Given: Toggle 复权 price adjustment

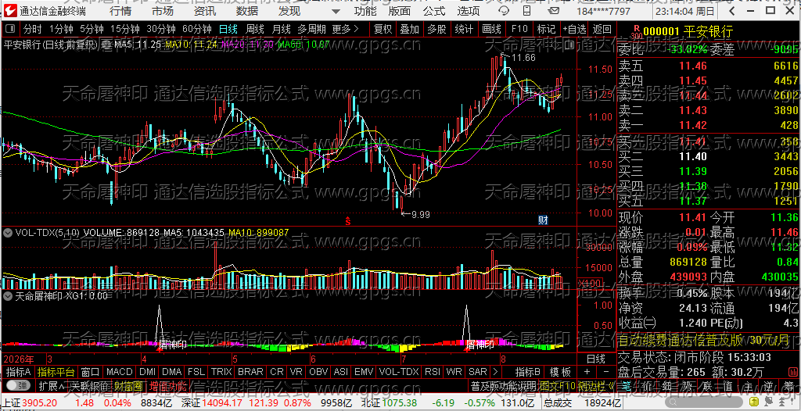Looking at the screenshot, I should pyautogui.click(x=383, y=30).
